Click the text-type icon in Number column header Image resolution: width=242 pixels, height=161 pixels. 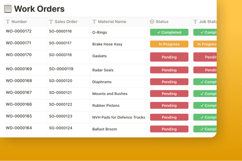8,22
